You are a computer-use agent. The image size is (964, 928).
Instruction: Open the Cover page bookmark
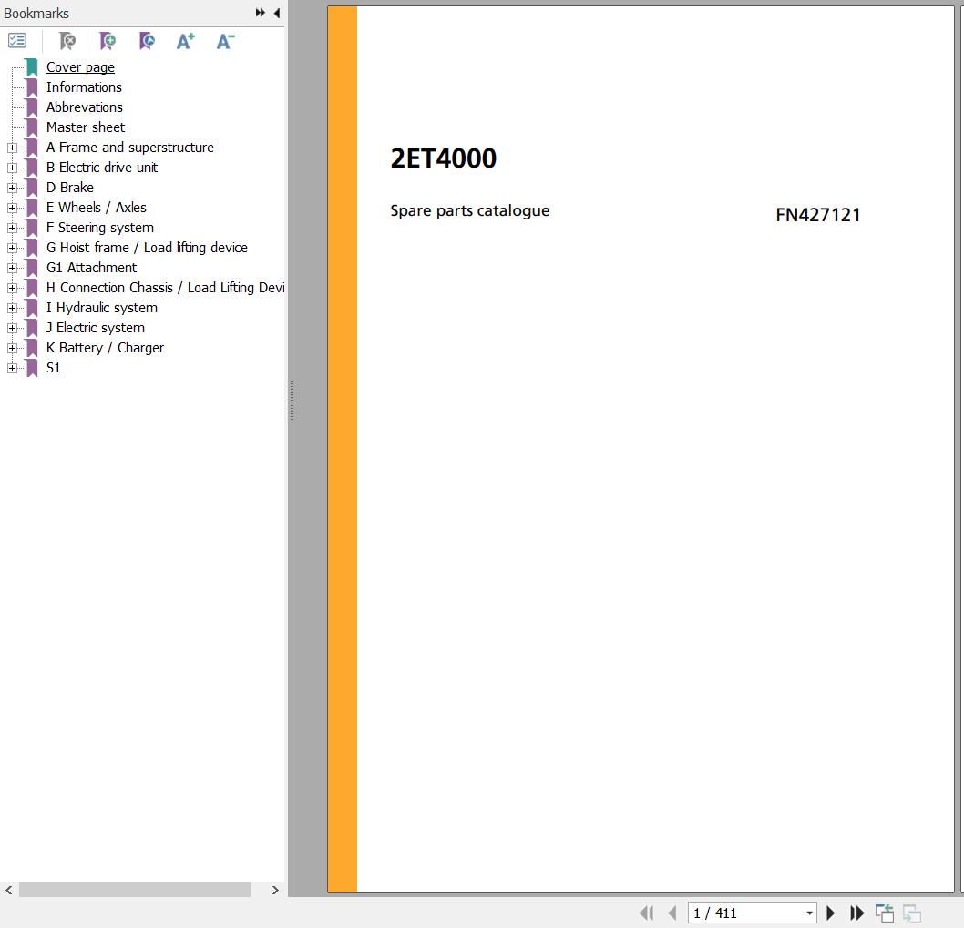(80, 67)
